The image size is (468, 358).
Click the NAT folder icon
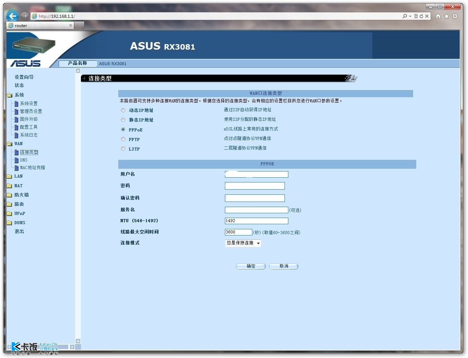point(10,186)
